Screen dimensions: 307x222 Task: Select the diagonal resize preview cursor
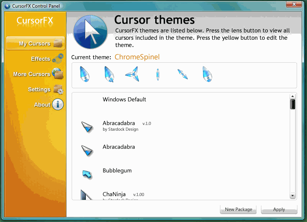point(183,74)
